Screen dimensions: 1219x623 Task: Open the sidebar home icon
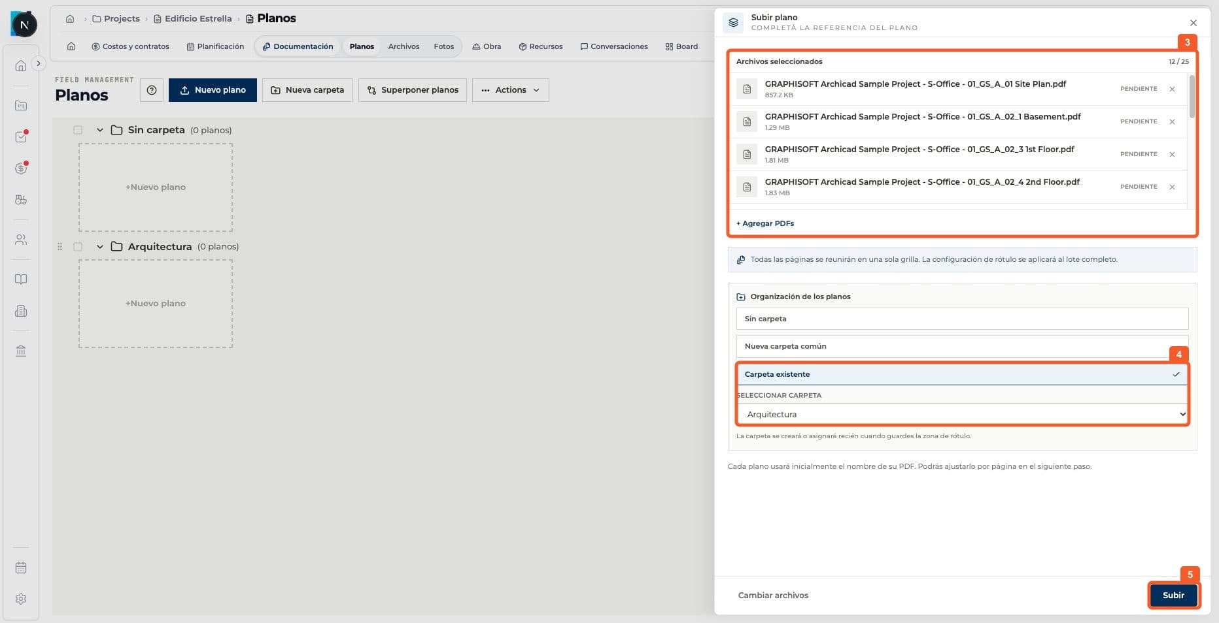pos(21,65)
